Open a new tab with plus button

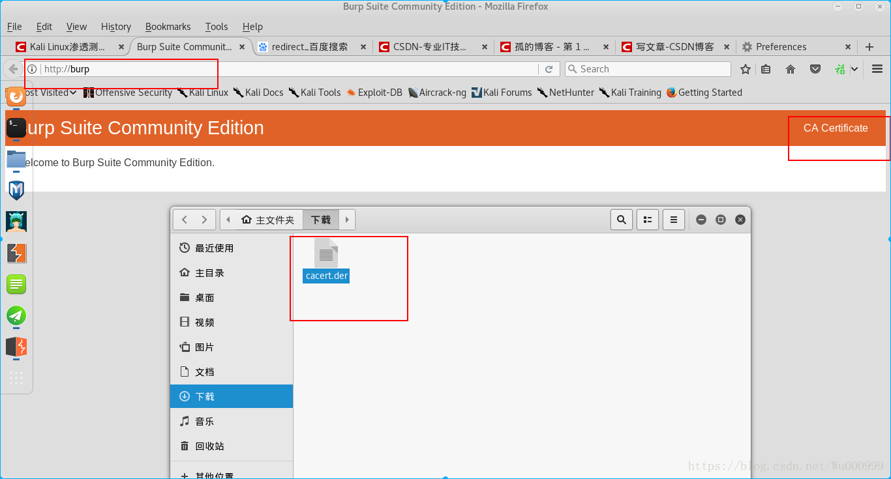869,47
